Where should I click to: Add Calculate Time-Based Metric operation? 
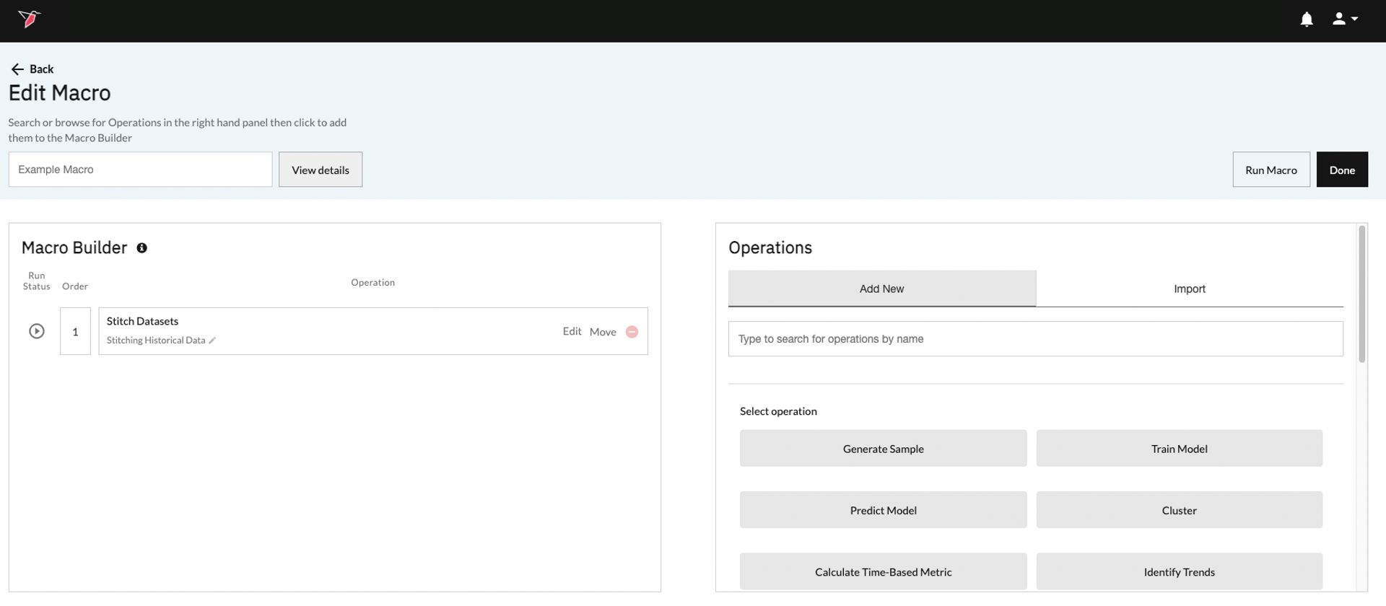click(883, 572)
